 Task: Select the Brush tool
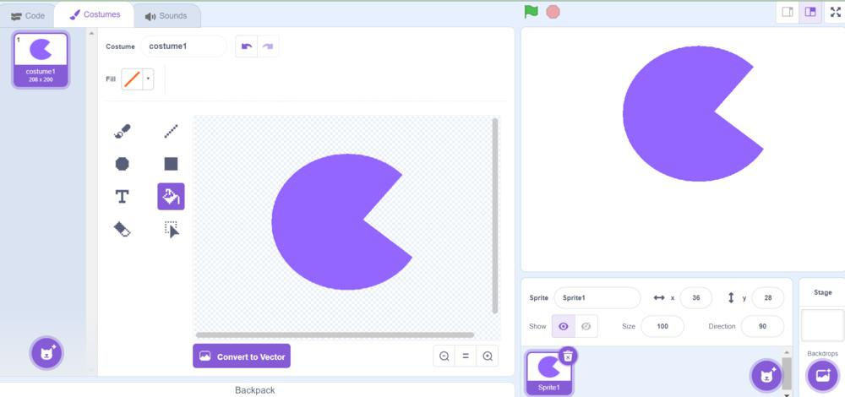coord(123,131)
